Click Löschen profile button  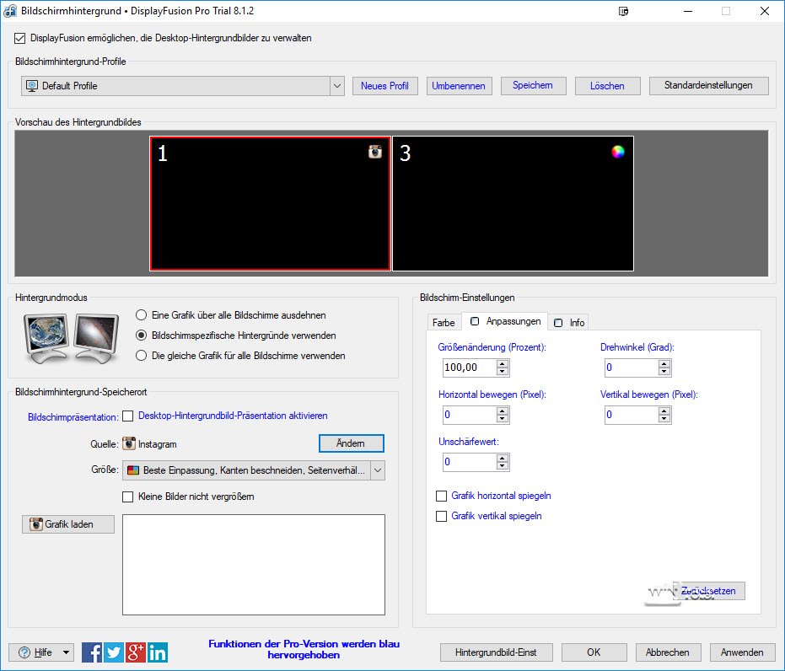pyautogui.click(x=607, y=86)
